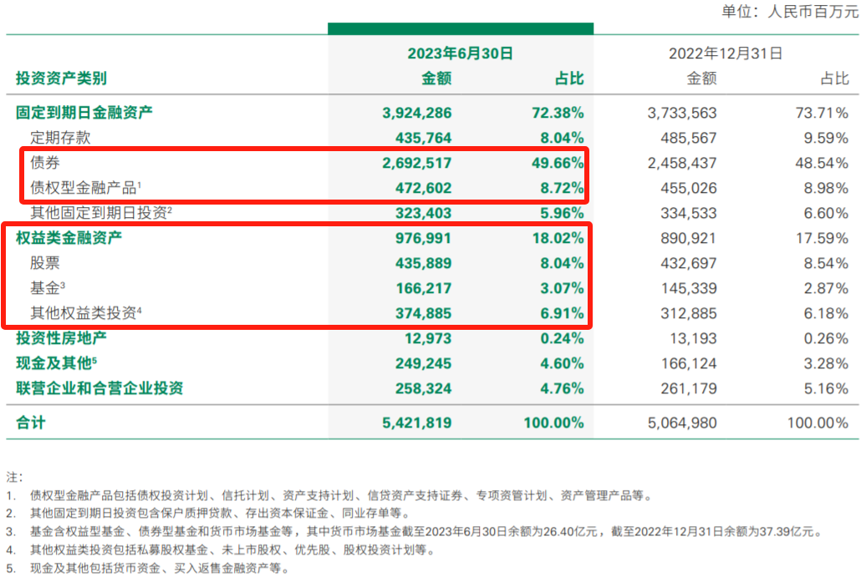Click the 权益类金融资产 row label
Viewport: 861px width, 582px height.
coord(69,237)
